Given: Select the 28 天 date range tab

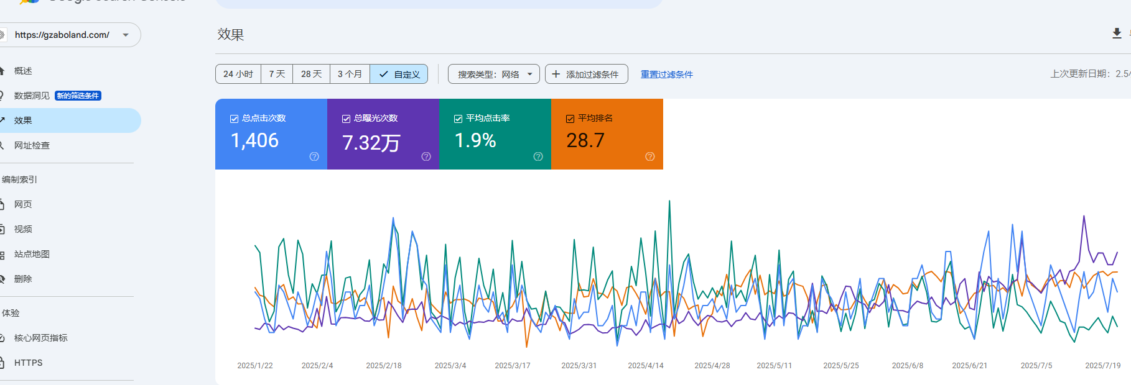Looking at the screenshot, I should (x=311, y=74).
